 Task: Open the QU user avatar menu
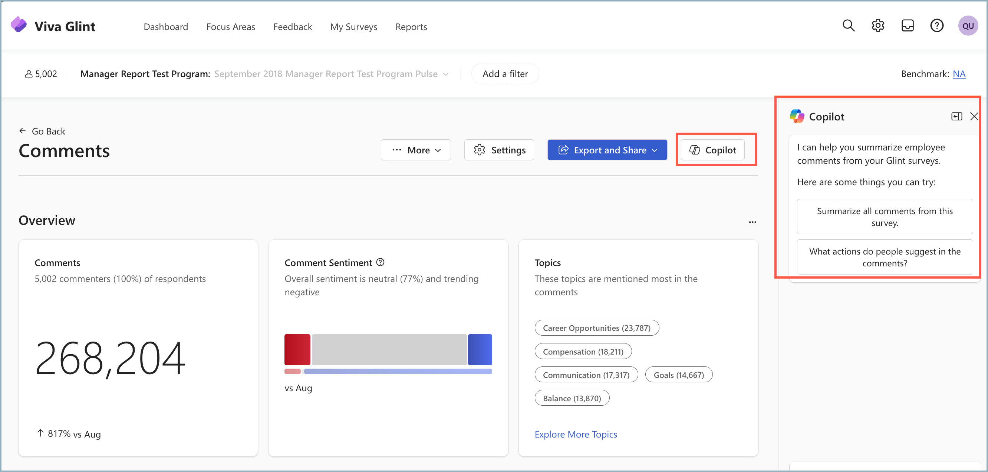click(x=967, y=26)
